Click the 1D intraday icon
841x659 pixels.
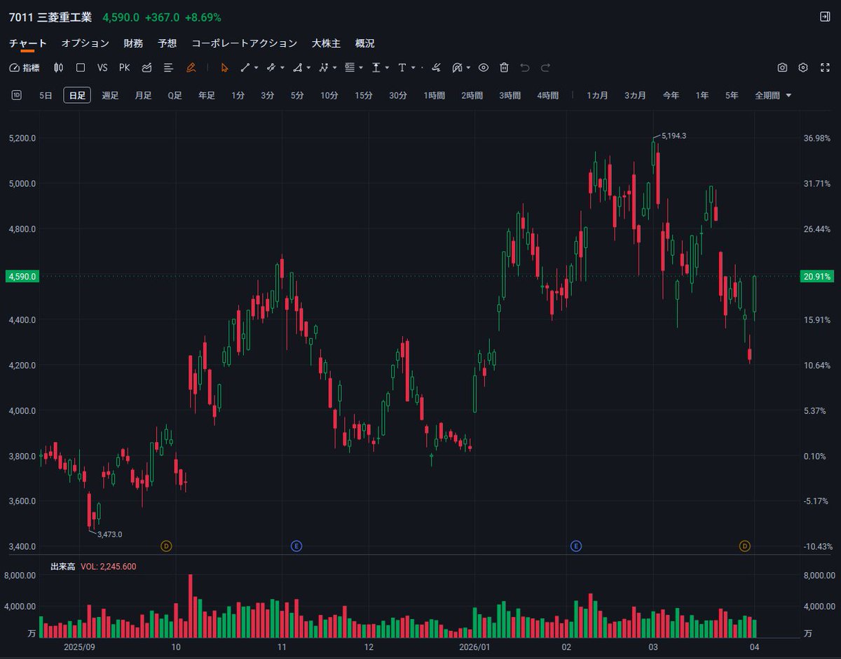pyautogui.click(x=17, y=95)
